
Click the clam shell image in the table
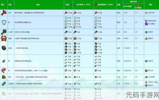click(4, 22)
